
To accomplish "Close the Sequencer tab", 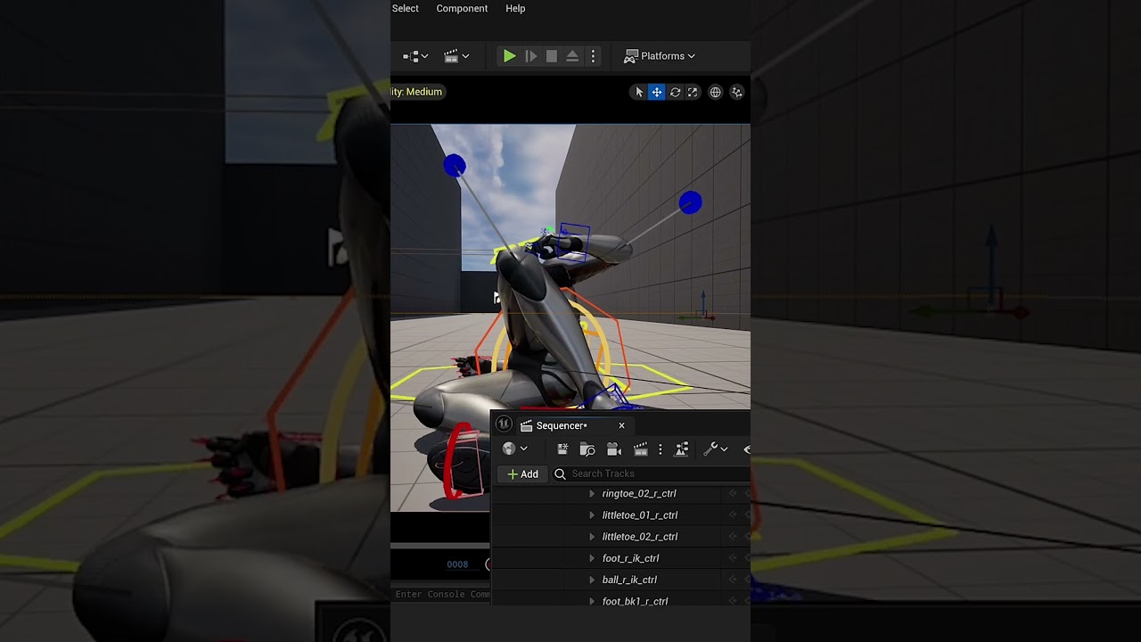I will pyautogui.click(x=621, y=426).
